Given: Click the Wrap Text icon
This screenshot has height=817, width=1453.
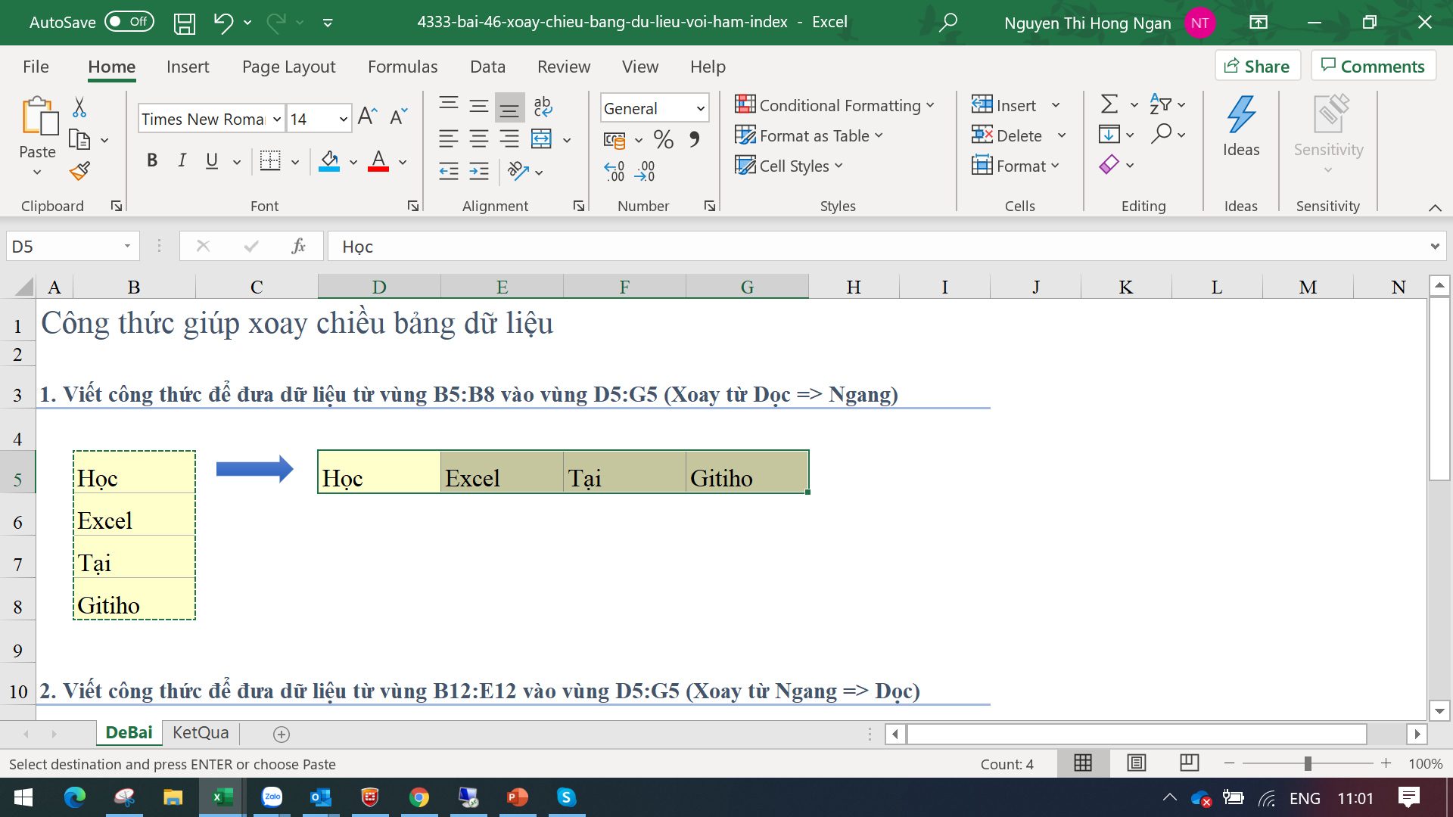Looking at the screenshot, I should [543, 106].
